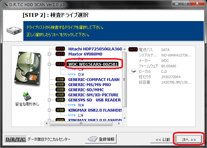Screen dimensions: 207x148
Task: Click the transfer bus value SATA
Action: [165, 50]
